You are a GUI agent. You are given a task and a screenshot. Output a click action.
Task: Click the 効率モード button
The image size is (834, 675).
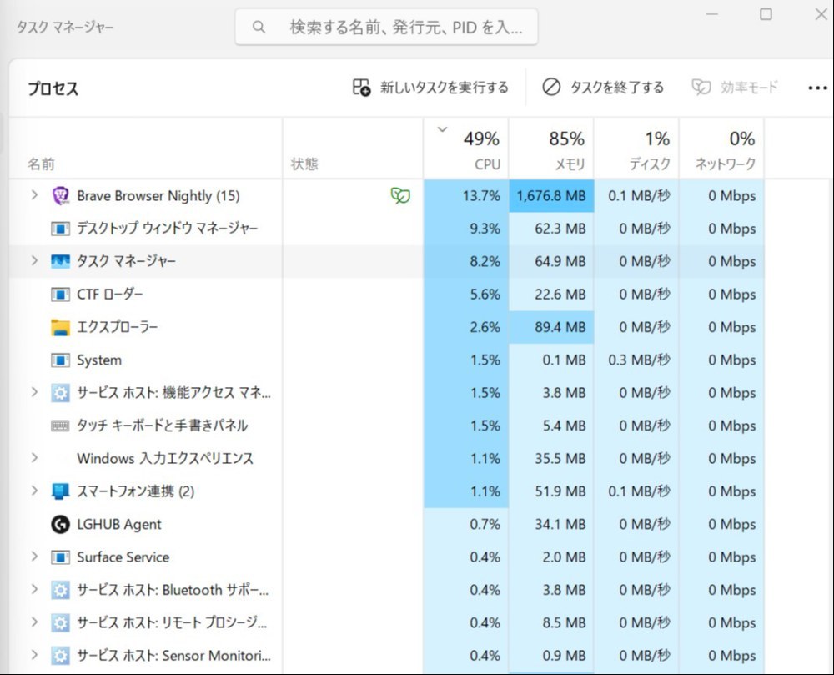735,88
